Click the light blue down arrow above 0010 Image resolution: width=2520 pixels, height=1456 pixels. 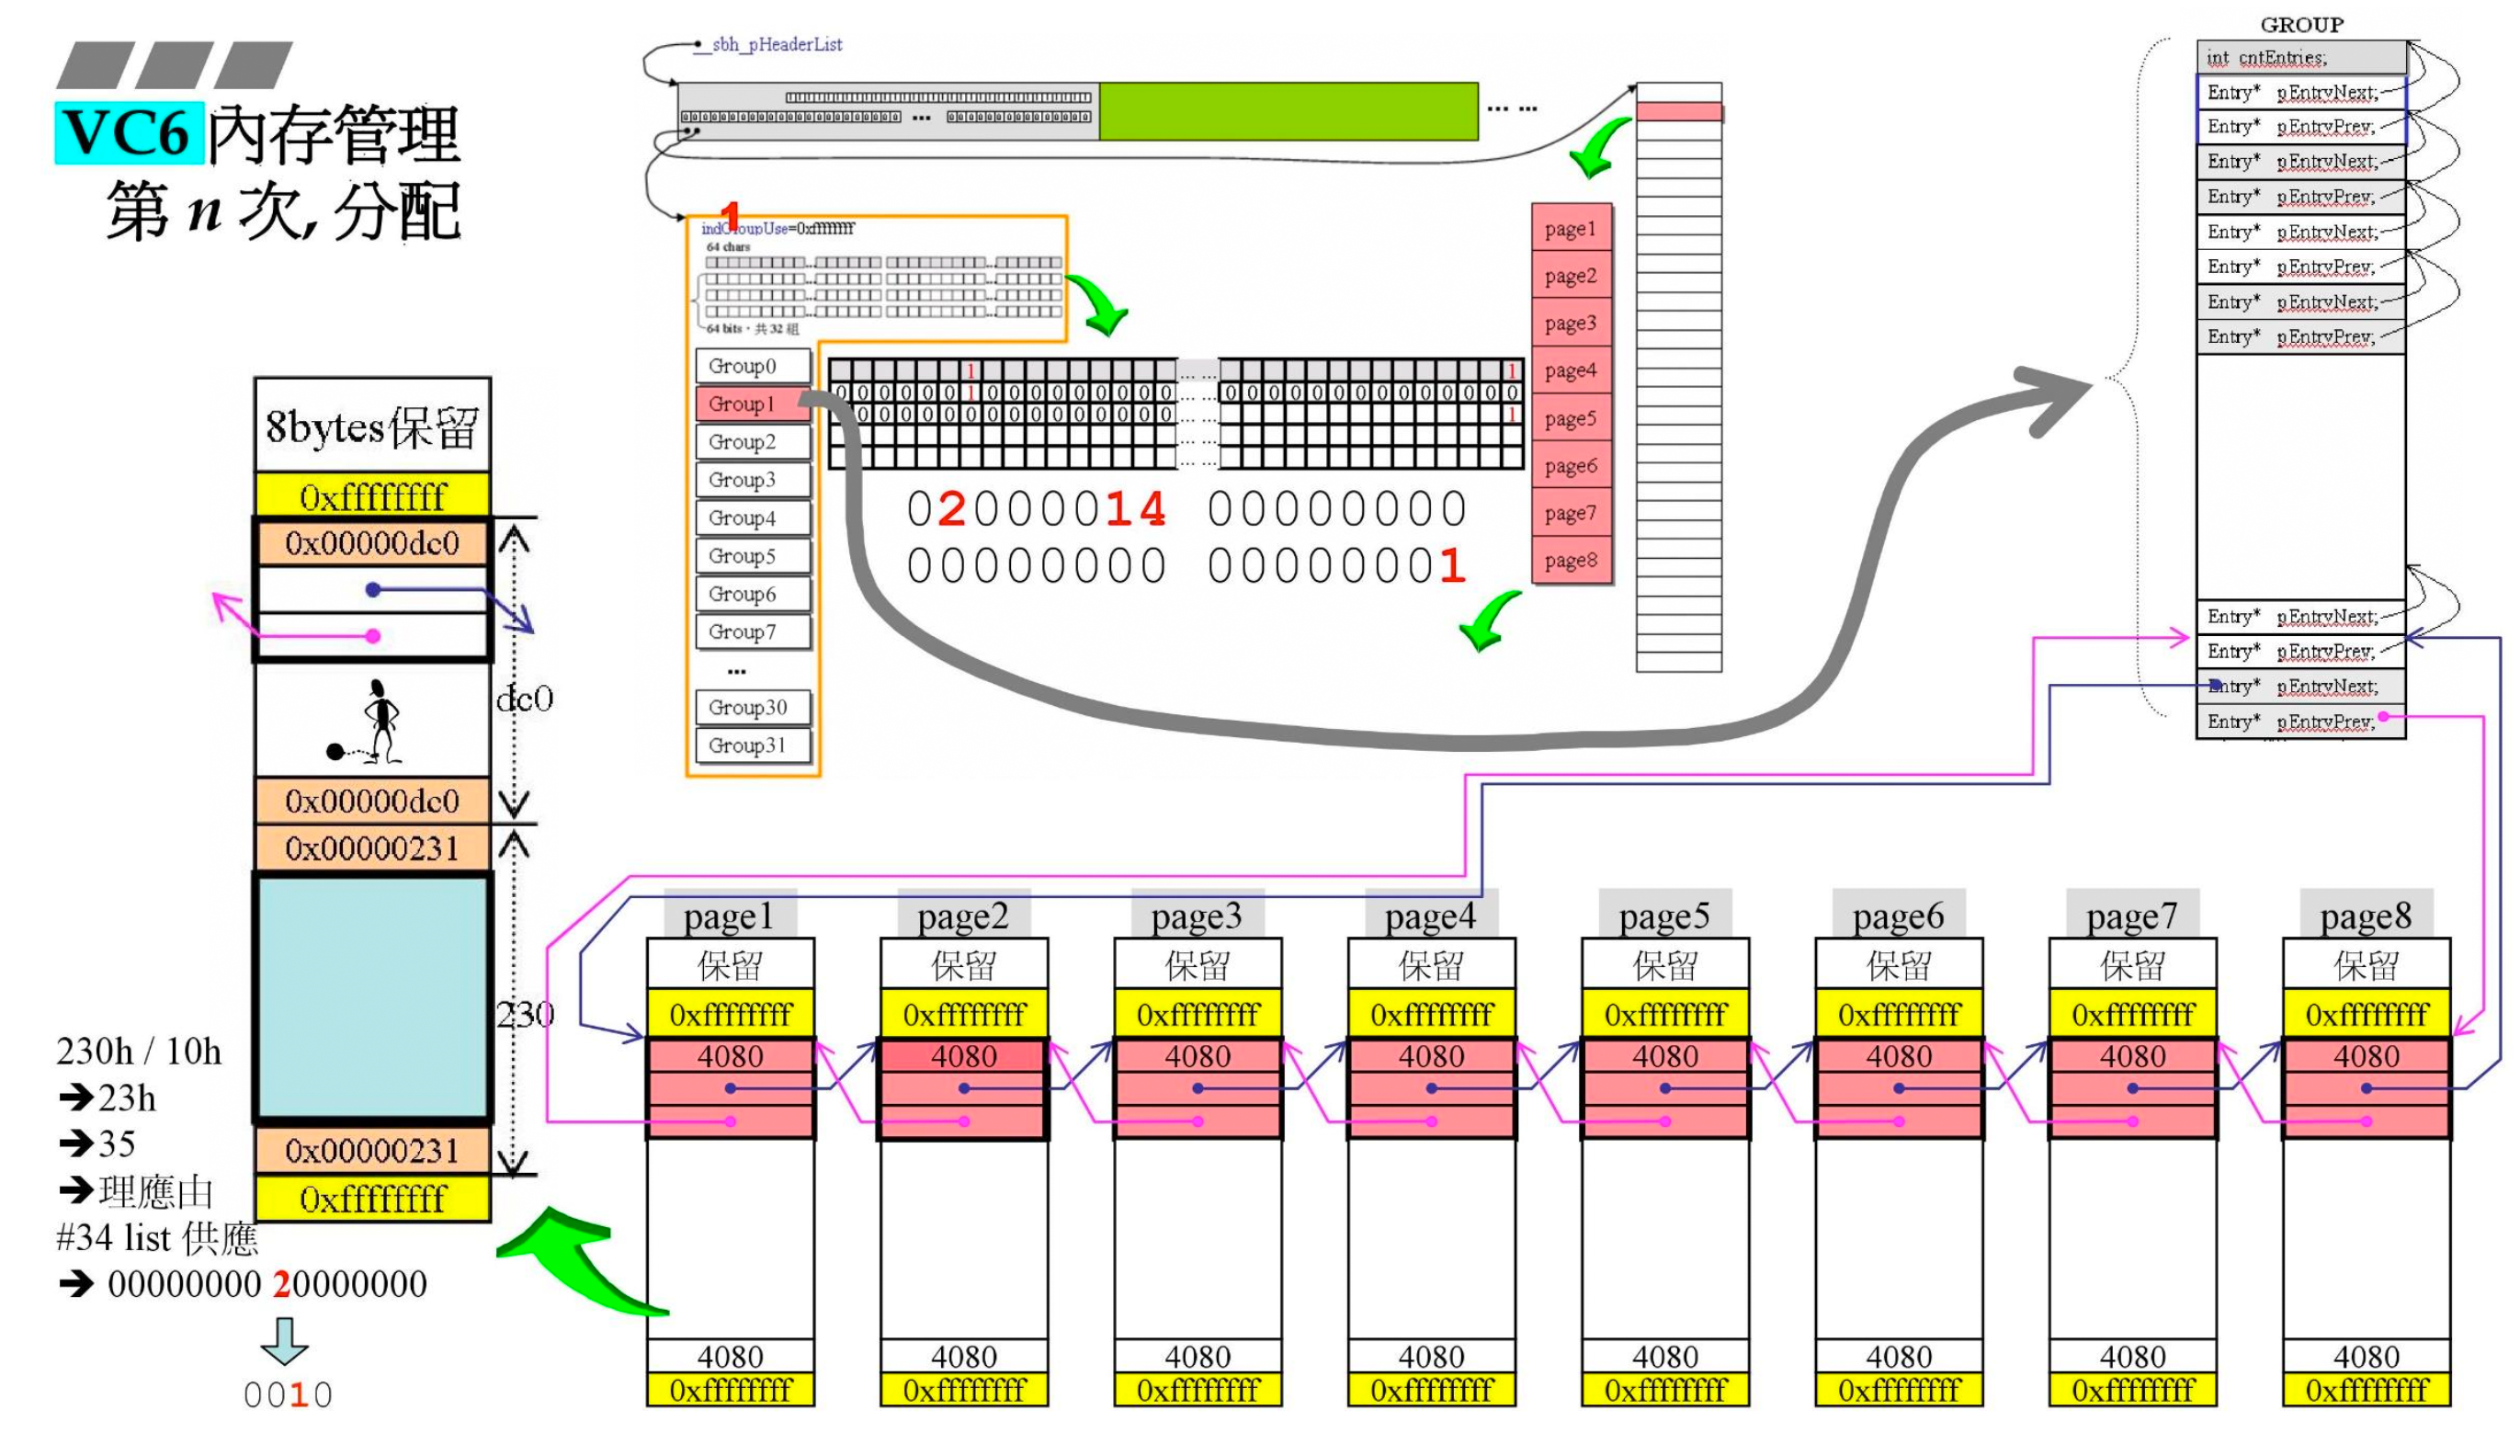(284, 1340)
